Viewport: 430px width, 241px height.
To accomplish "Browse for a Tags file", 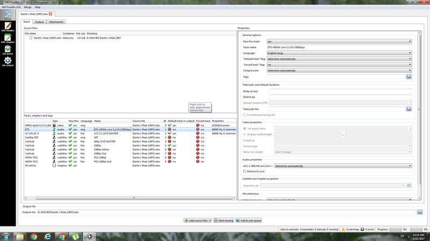I will pyautogui.click(x=408, y=77).
